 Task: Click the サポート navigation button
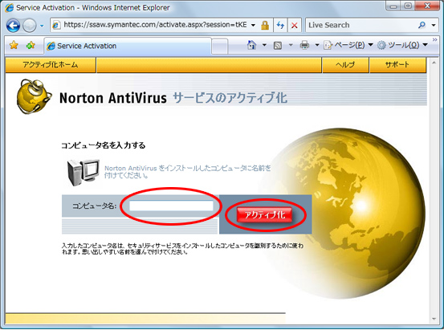(x=397, y=65)
